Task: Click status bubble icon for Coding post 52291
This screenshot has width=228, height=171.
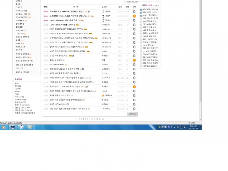Action: point(134,73)
